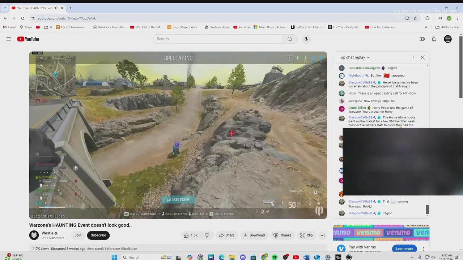Like the video with thumbs up
463x260 pixels.
coord(191,235)
